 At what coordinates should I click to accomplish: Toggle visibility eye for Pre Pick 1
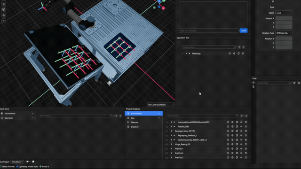pyautogui.click(x=241, y=149)
